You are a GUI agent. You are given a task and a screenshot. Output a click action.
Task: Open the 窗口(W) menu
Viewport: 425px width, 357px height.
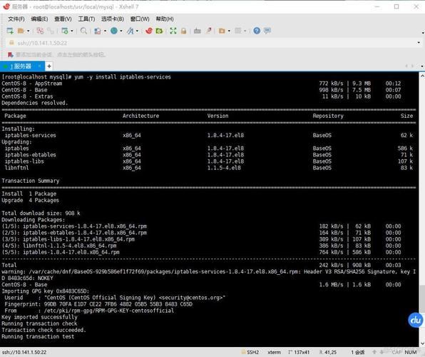click(x=140, y=19)
